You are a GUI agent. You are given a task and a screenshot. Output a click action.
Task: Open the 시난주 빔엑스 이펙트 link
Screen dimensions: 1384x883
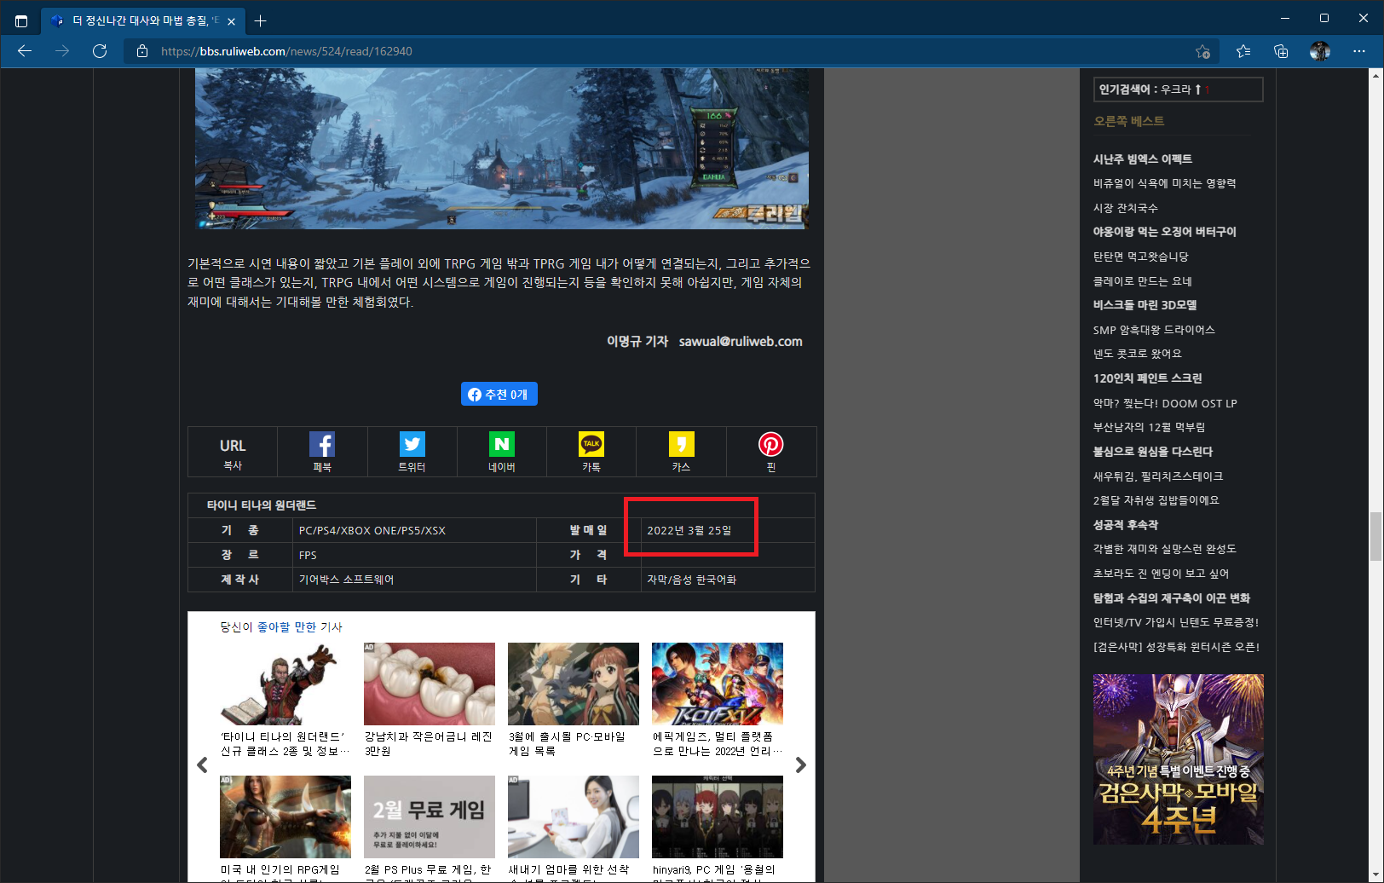[1142, 159]
